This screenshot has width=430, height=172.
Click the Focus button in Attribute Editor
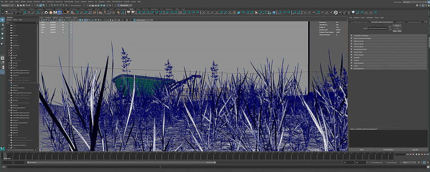click(397, 25)
